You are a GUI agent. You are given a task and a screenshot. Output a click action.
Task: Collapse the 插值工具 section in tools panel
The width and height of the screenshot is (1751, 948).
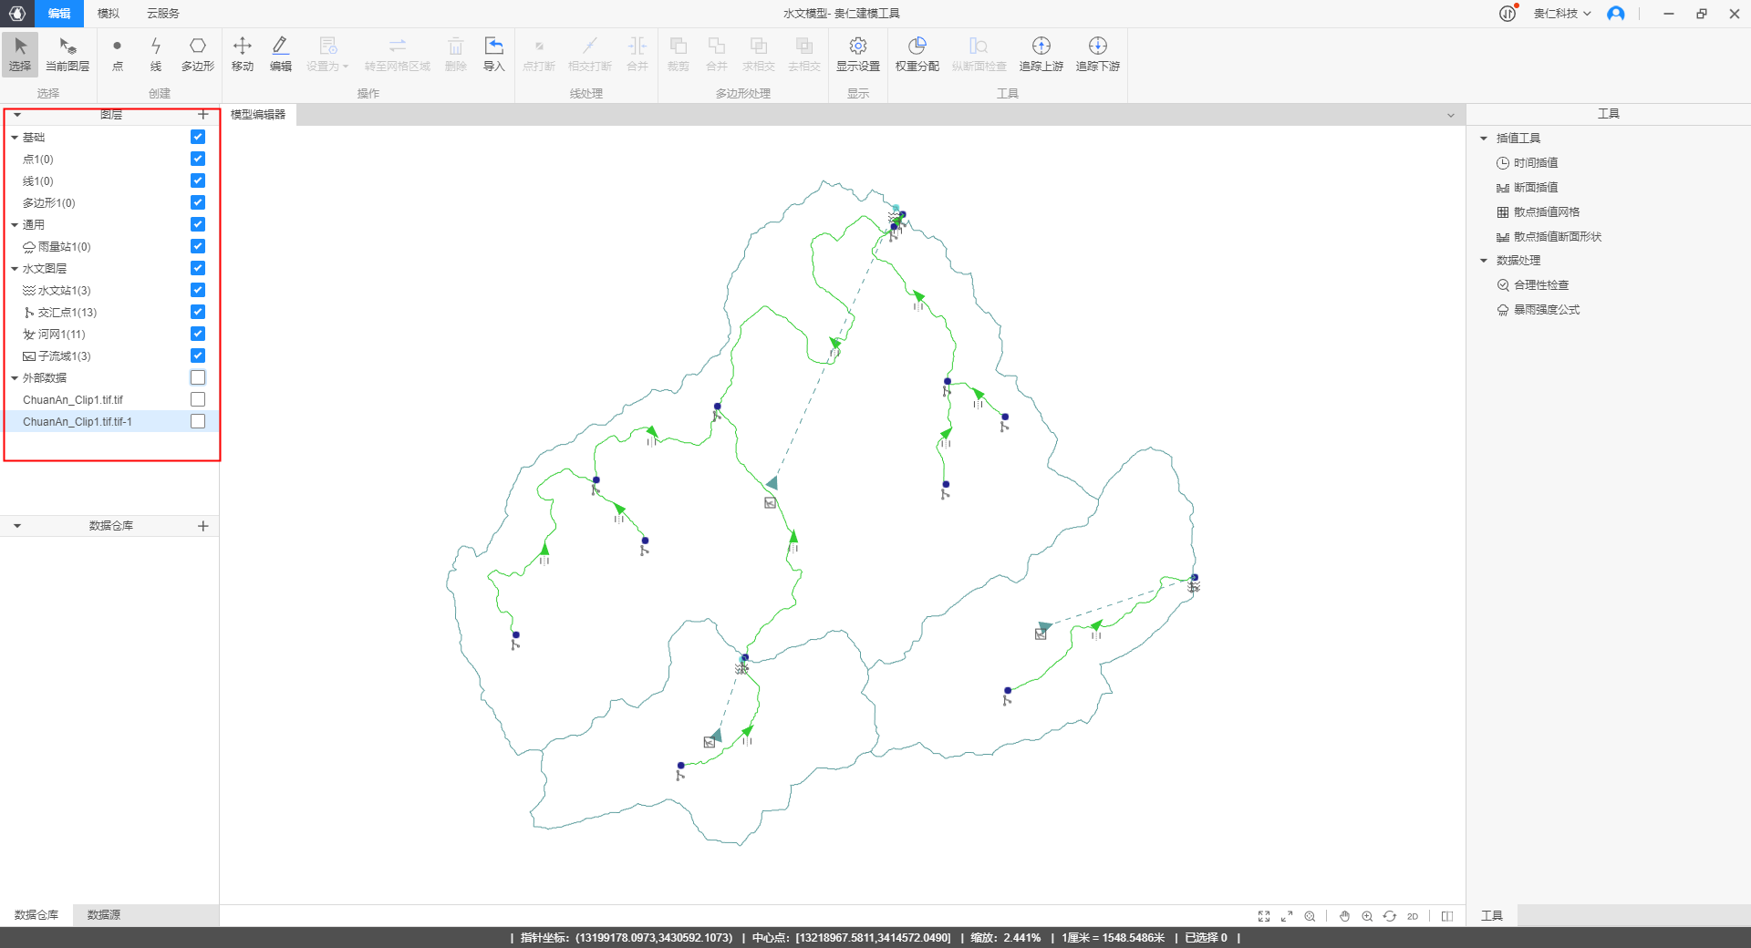[1484, 139]
